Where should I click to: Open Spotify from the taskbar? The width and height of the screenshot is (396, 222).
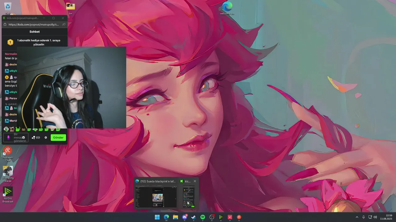(x=203, y=217)
